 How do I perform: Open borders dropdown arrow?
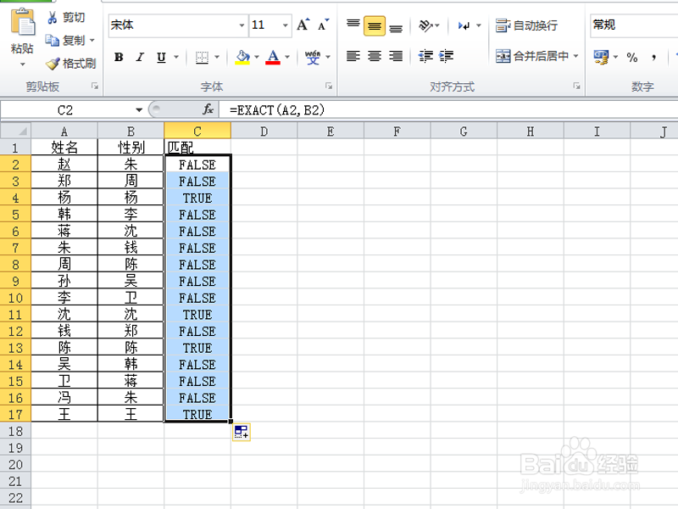(217, 57)
